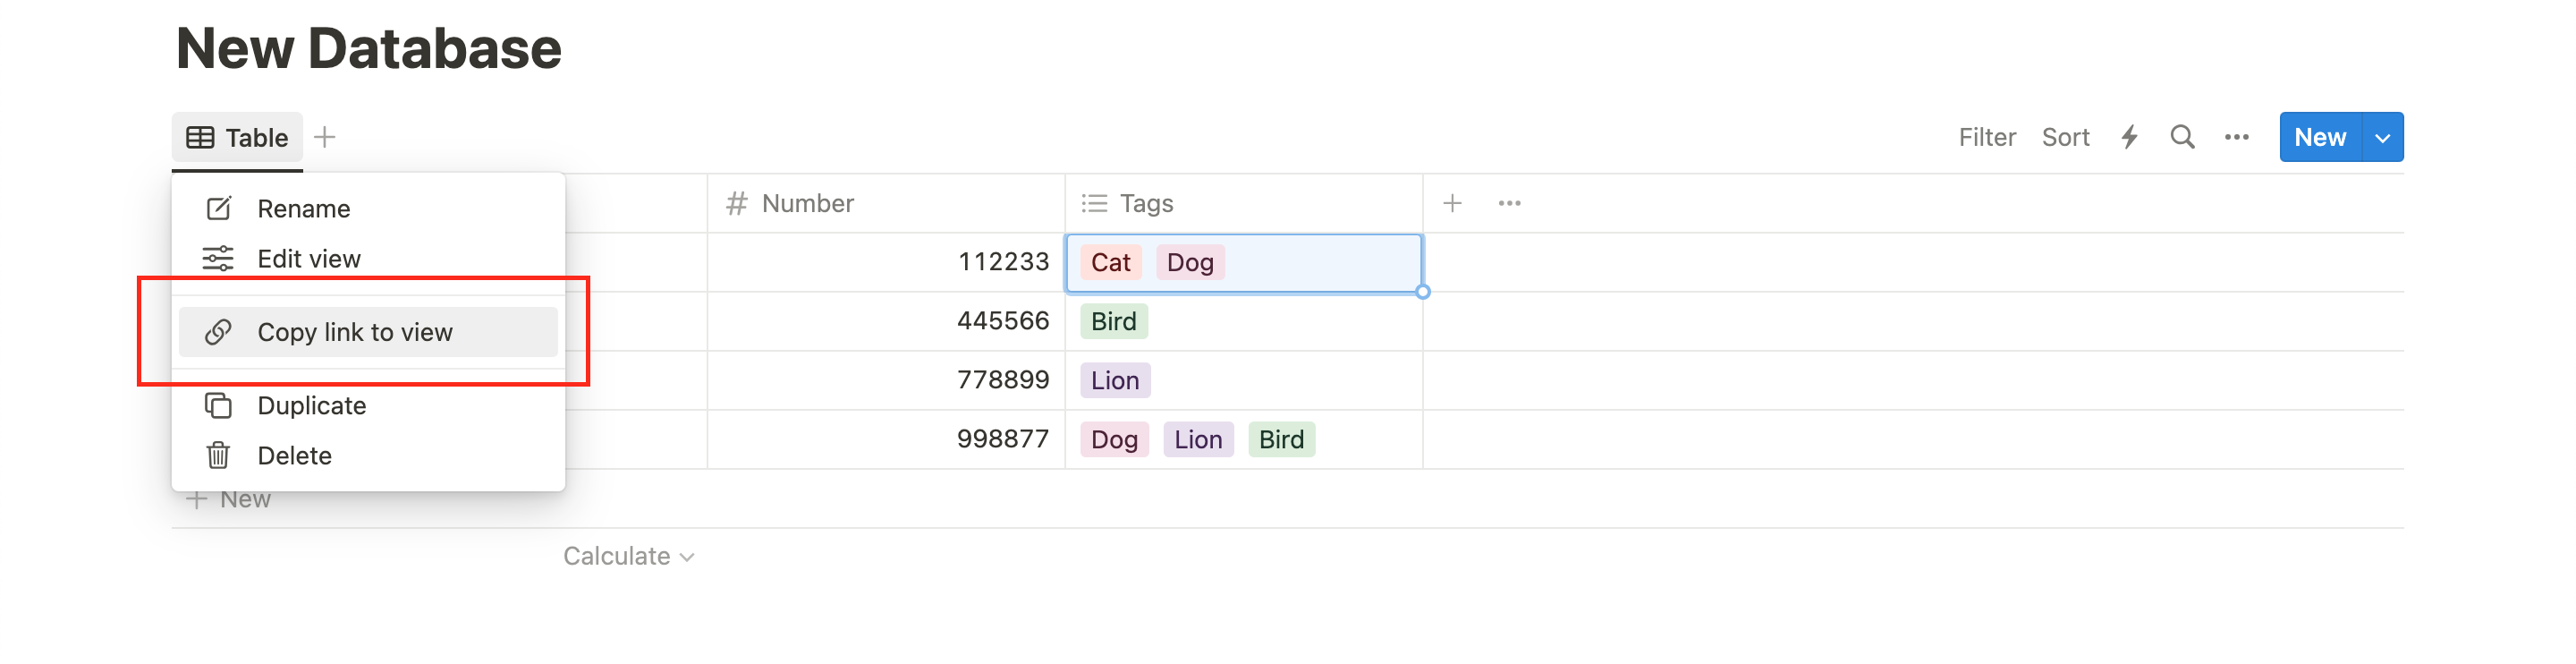Click the Sort option

click(2065, 137)
